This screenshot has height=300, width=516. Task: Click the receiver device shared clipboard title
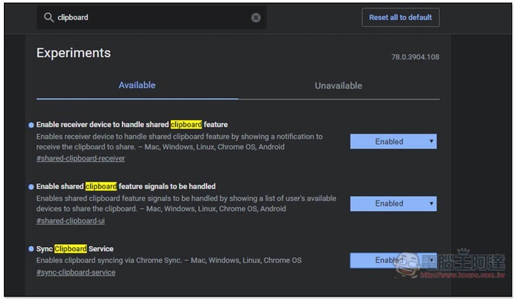tap(132, 125)
